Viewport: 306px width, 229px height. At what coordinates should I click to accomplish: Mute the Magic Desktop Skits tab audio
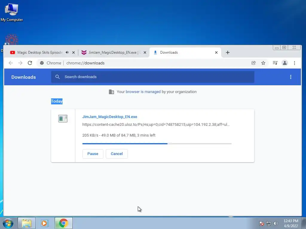67,52
